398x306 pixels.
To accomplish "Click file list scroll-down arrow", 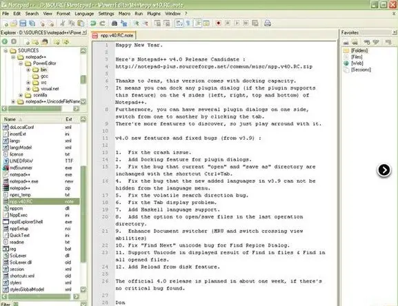I will (x=83, y=289).
